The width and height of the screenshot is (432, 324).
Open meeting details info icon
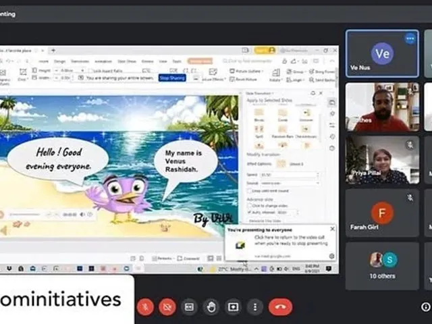426,306
